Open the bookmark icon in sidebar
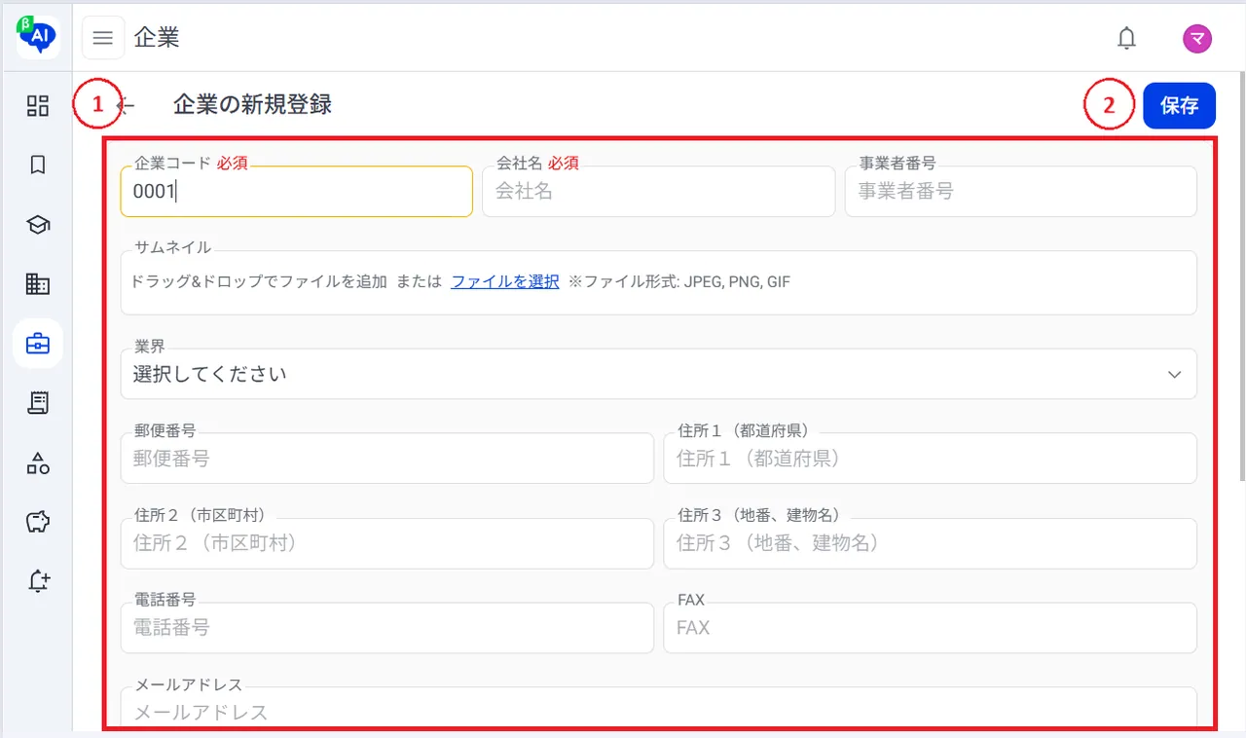 click(38, 165)
